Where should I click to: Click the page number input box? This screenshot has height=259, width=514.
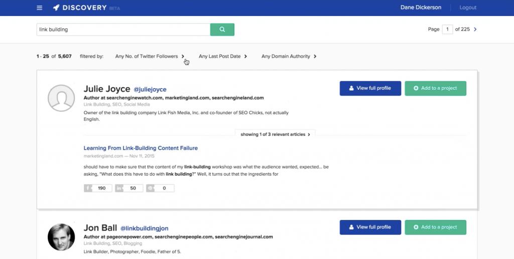pyautogui.click(x=447, y=30)
